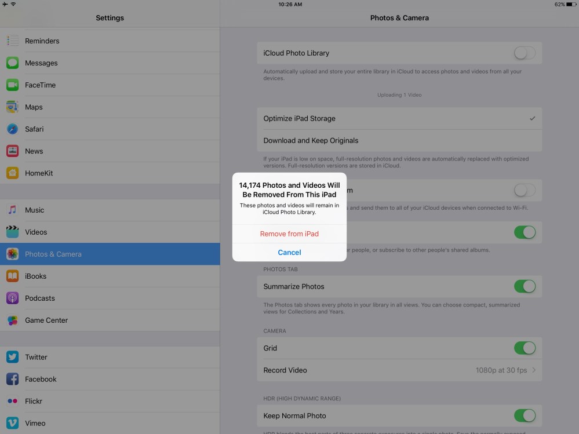579x434 pixels.
Task: Turn off Summarize Photos toggle
Action: [525, 287]
